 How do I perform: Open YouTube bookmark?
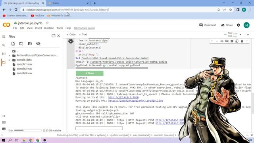[x=37, y=15]
